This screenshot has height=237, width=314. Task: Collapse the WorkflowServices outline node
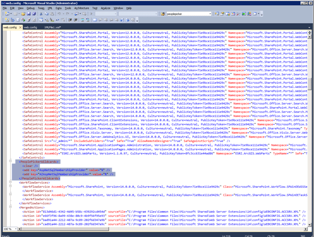[10, 182]
